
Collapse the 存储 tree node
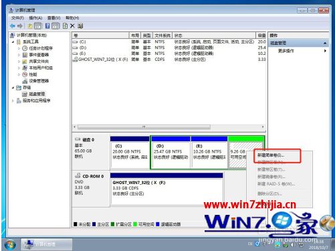(13, 88)
